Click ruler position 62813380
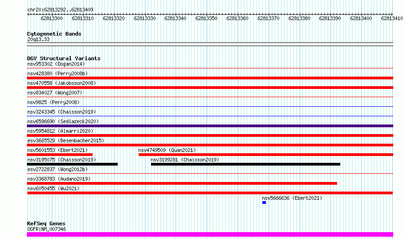This screenshot has height=239, width=406. pyautogui.click(x=299, y=18)
